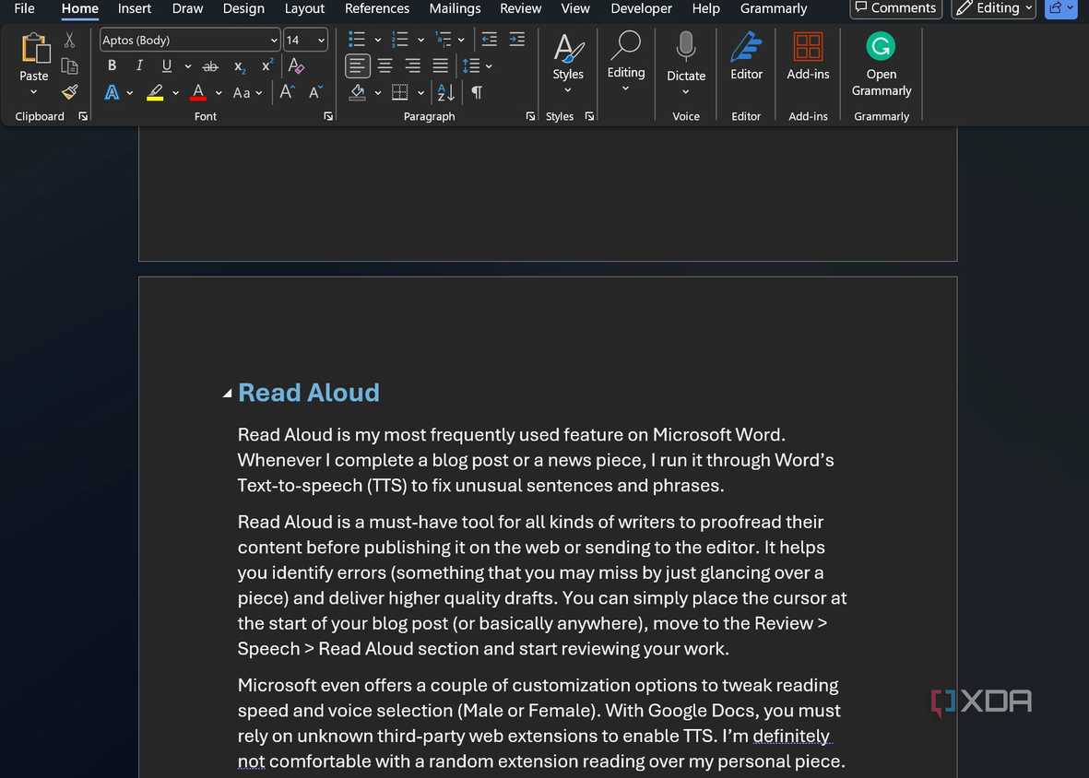Image resolution: width=1089 pixels, height=778 pixels.
Task: Open Grammarly from the ribbon
Action: click(x=881, y=65)
